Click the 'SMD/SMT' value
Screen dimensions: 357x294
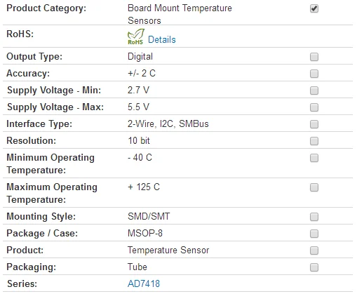149,217
